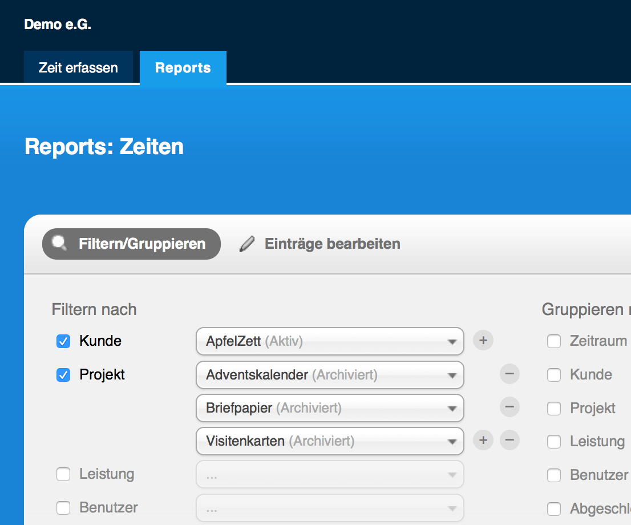
Task: Click the Filtern nach heading
Action: tap(94, 310)
